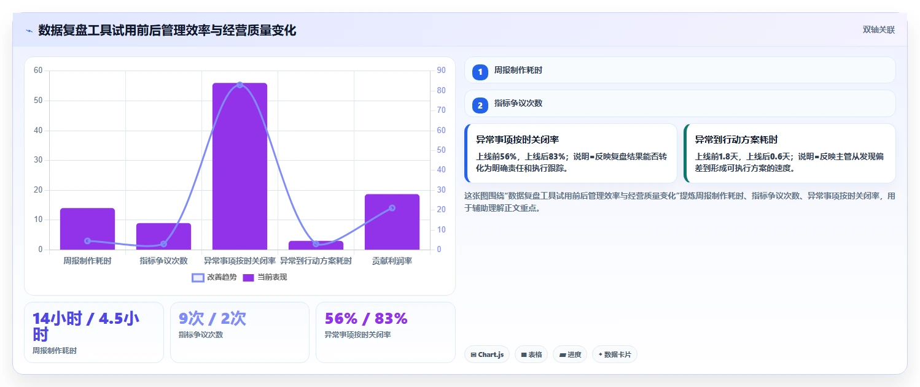This screenshot has height=387, width=920.
Task: Toggle the 改善趋势 legend entry
Action: [214, 277]
